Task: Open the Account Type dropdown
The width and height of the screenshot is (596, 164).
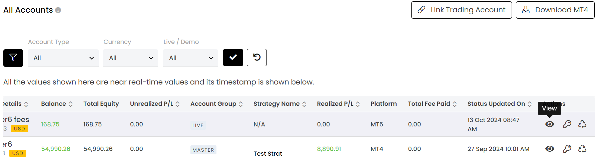Action: tap(63, 58)
